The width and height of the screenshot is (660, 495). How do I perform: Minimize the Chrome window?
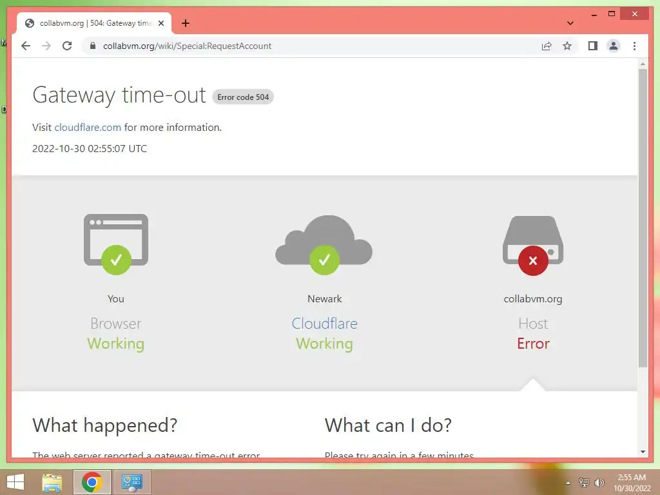(594, 14)
